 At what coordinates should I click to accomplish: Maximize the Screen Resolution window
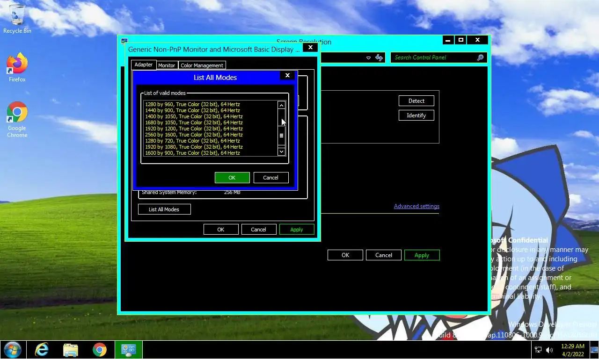point(461,40)
